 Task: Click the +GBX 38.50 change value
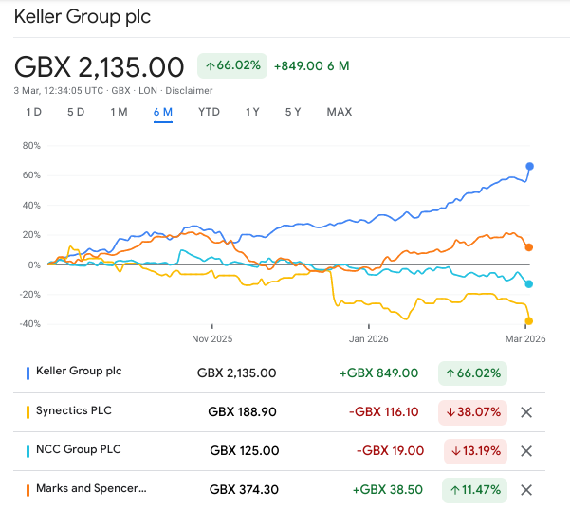pyautogui.click(x=388, y=490)
